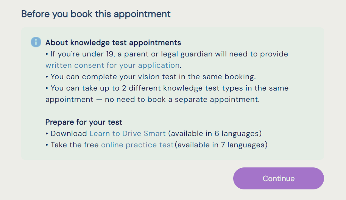Click the bullet dot before 'You can complete'
Image resolution: width=346 pixels, height=200 pixels.
pos(47,77)
